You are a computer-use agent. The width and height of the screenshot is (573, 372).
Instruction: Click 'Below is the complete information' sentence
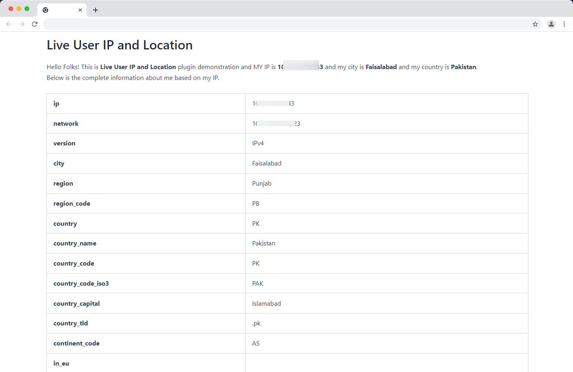[133, 78]
